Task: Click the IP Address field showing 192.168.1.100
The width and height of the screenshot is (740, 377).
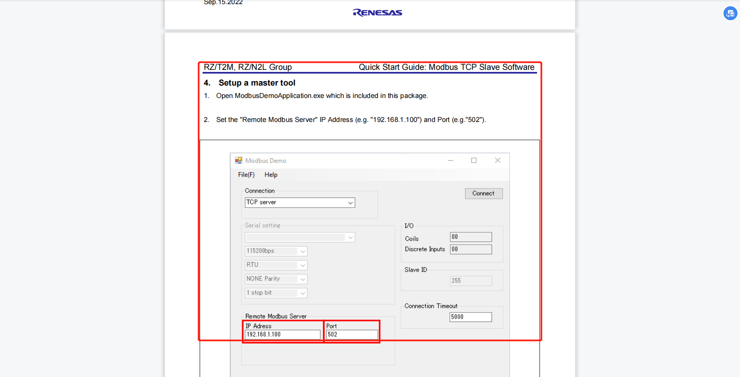Action: (x=282, y=334)
